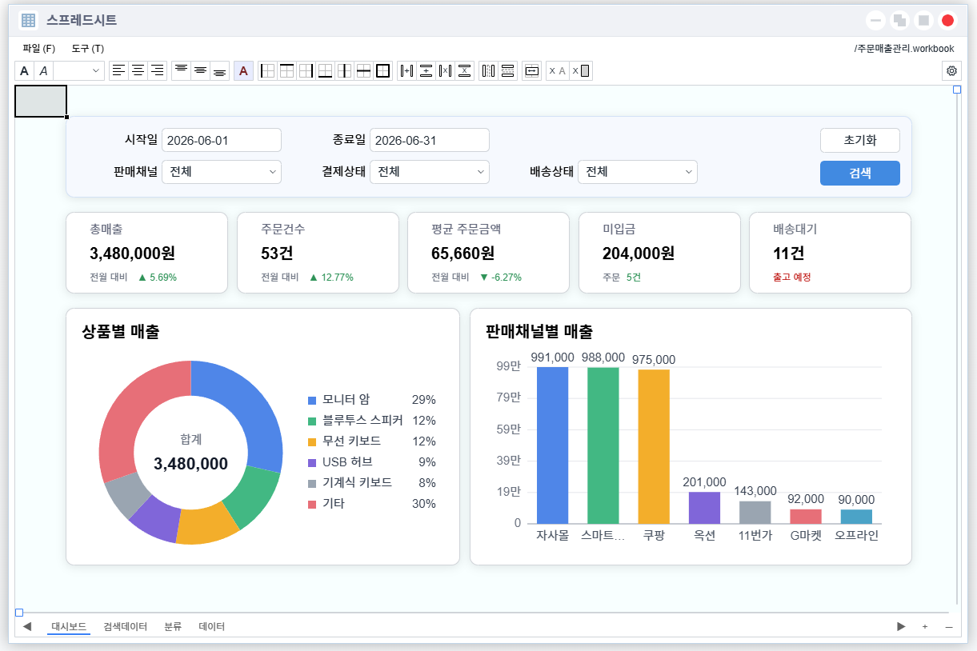Insert a row with toolbar icon
Screen dimensions: 977x651
coord(426,71)
